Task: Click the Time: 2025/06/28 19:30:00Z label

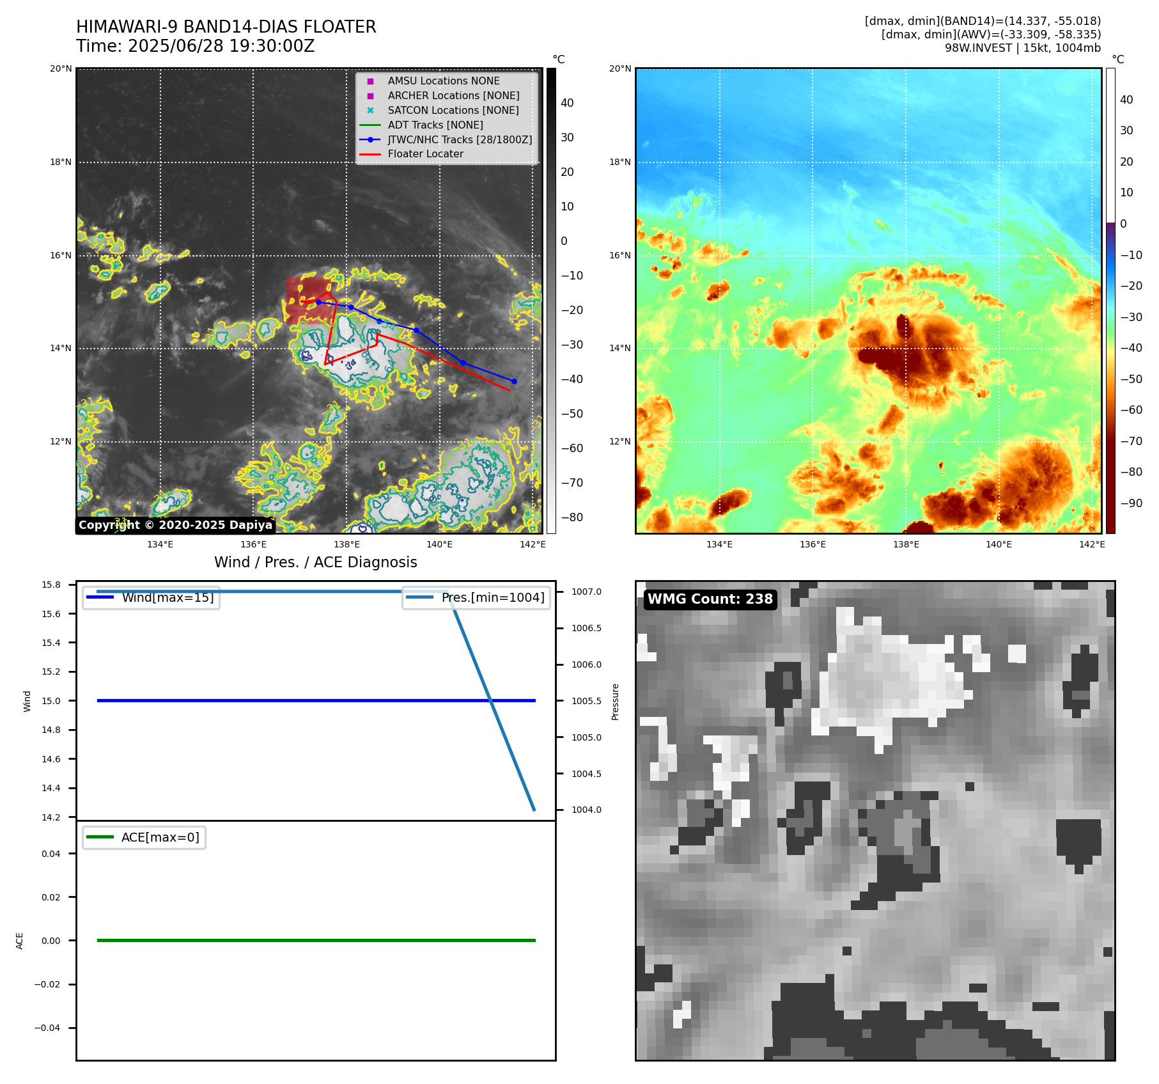Action: tap(196, 46)
